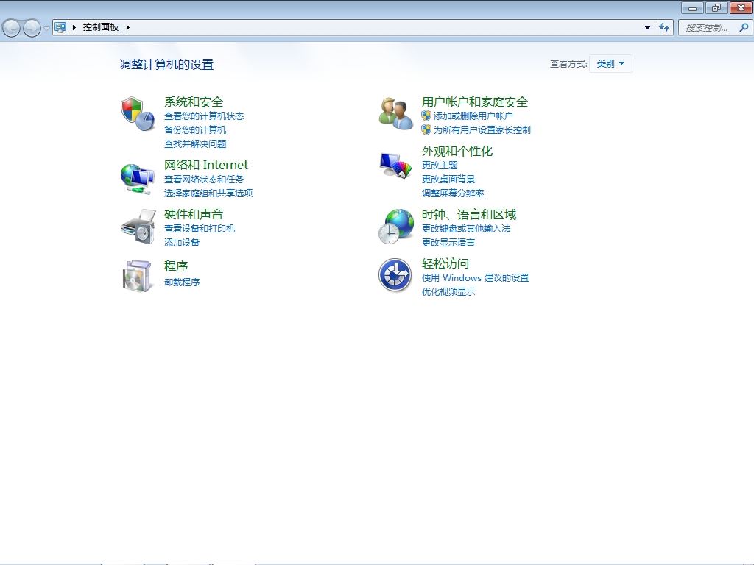754x565 pixels.
Task: Click 更改主题 link
Action: click(440, 166)
